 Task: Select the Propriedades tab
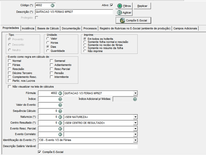click(x=11, y=28)
